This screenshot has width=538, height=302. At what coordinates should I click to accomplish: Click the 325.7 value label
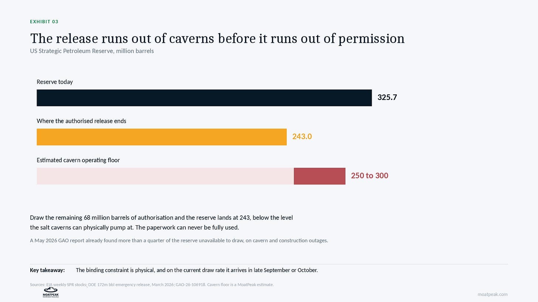(x=387, y=97)
